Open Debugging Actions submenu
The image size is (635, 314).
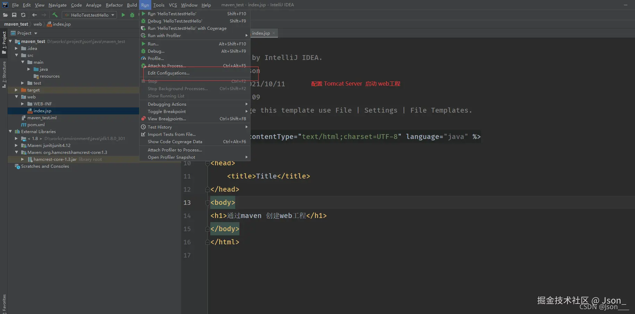[195, 104]
